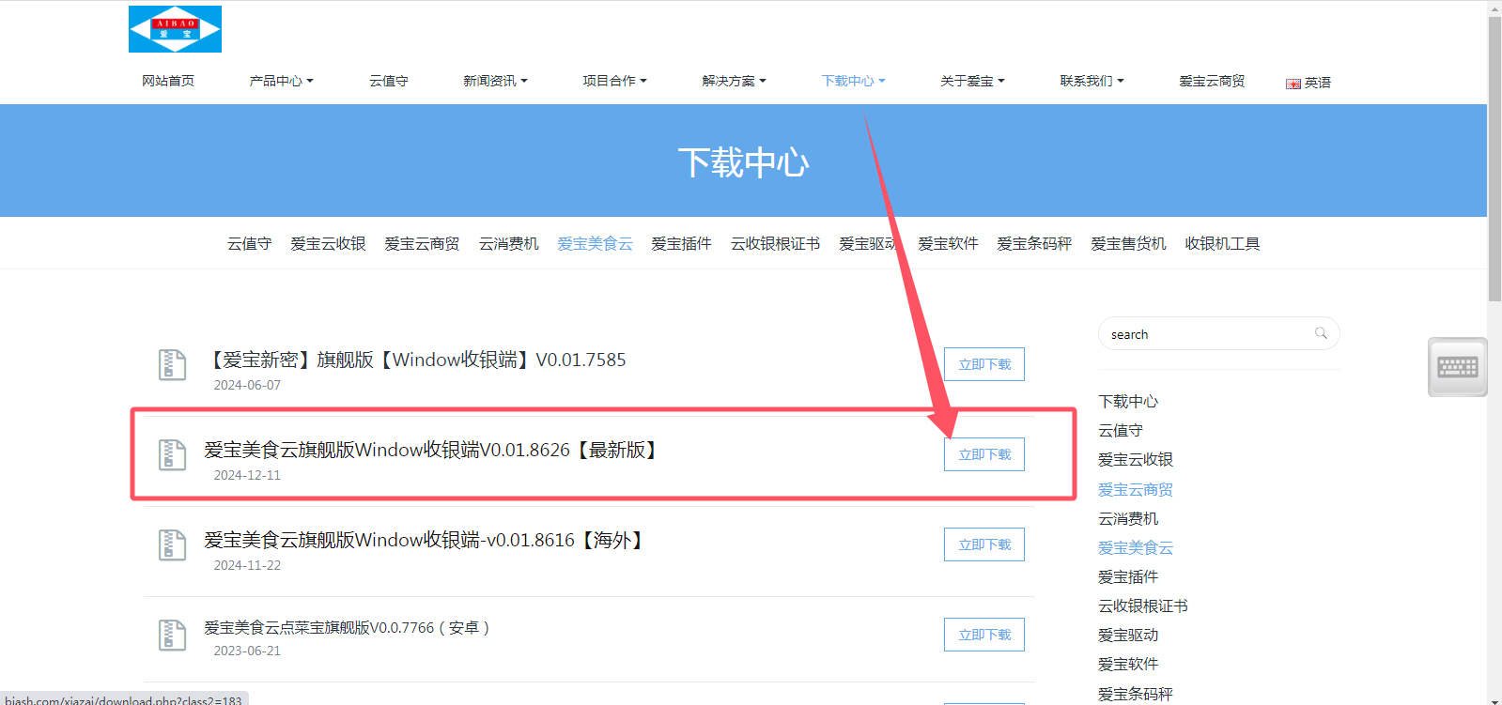The height and width of the screenshot is (705, 1502).
Task: Click the page vertical scrollbar thumb
Action: point(1494,158)
